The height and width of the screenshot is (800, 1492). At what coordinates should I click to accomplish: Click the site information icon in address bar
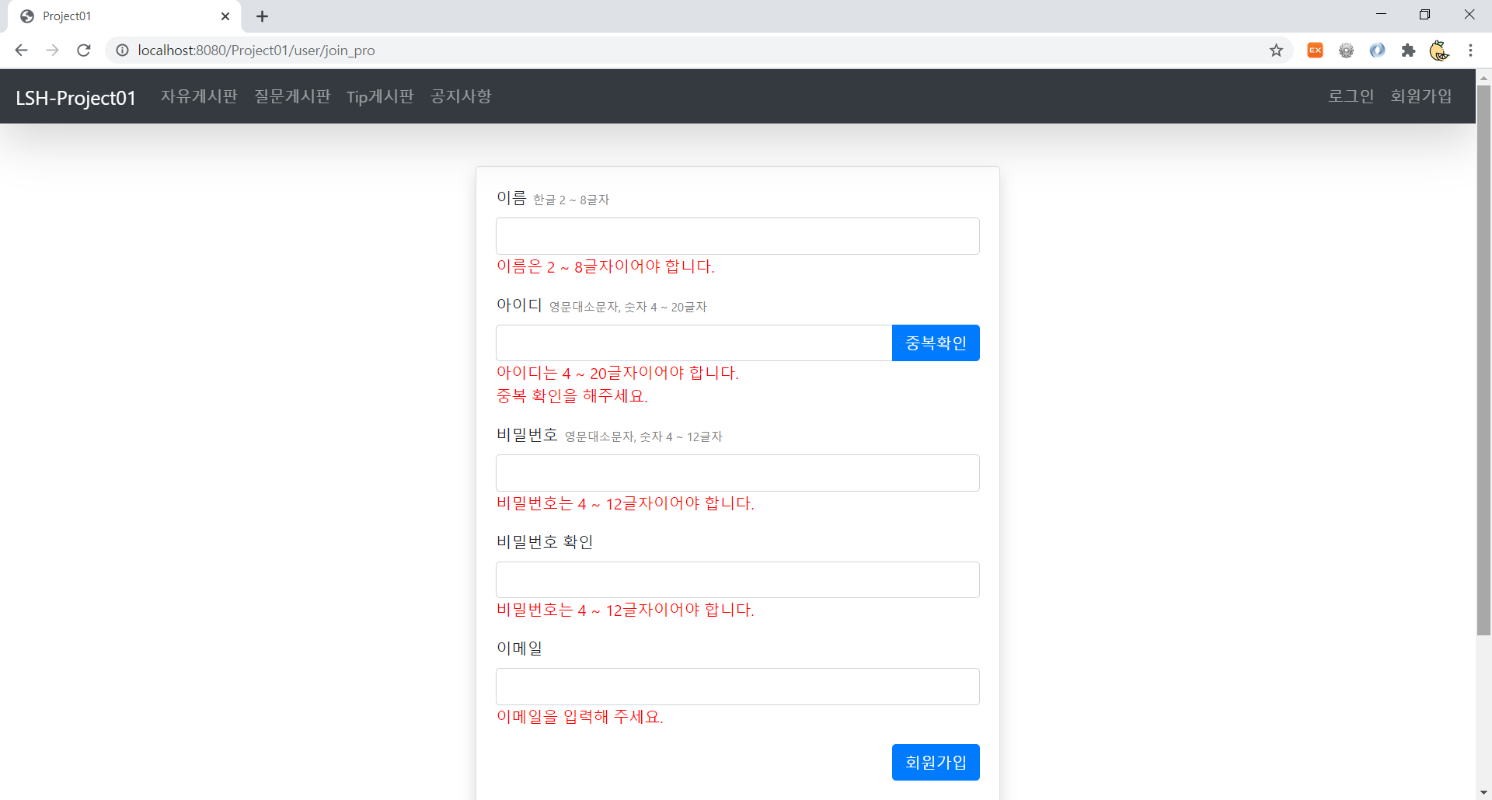pyautogui.click(x=122, y=50)
